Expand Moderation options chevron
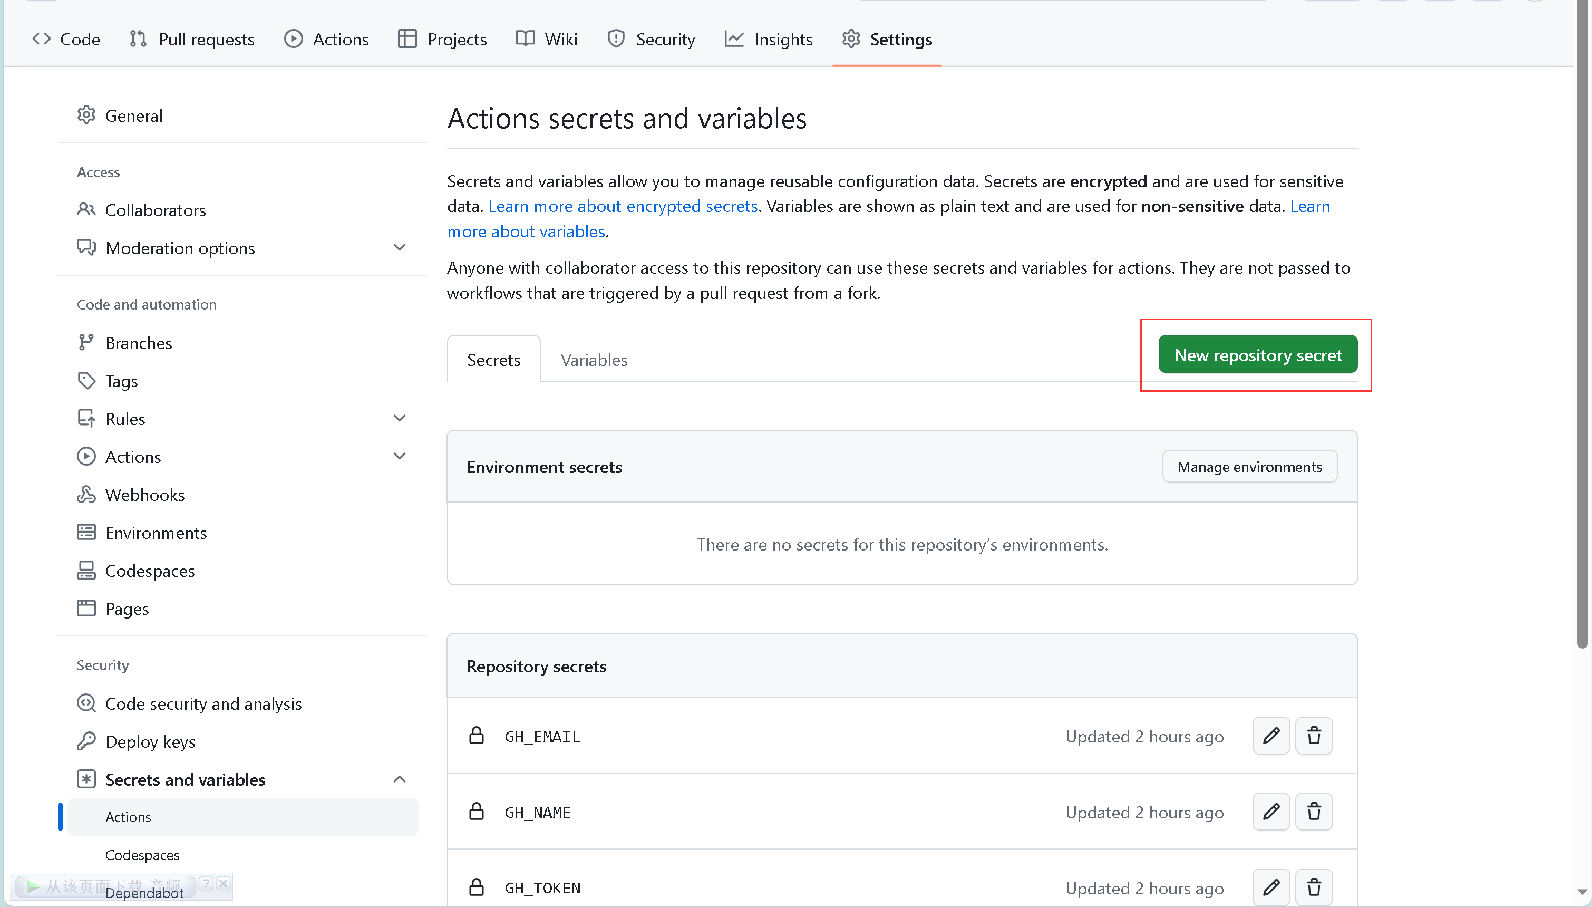This screenshot has height=907, width=1592. point(400,247)
